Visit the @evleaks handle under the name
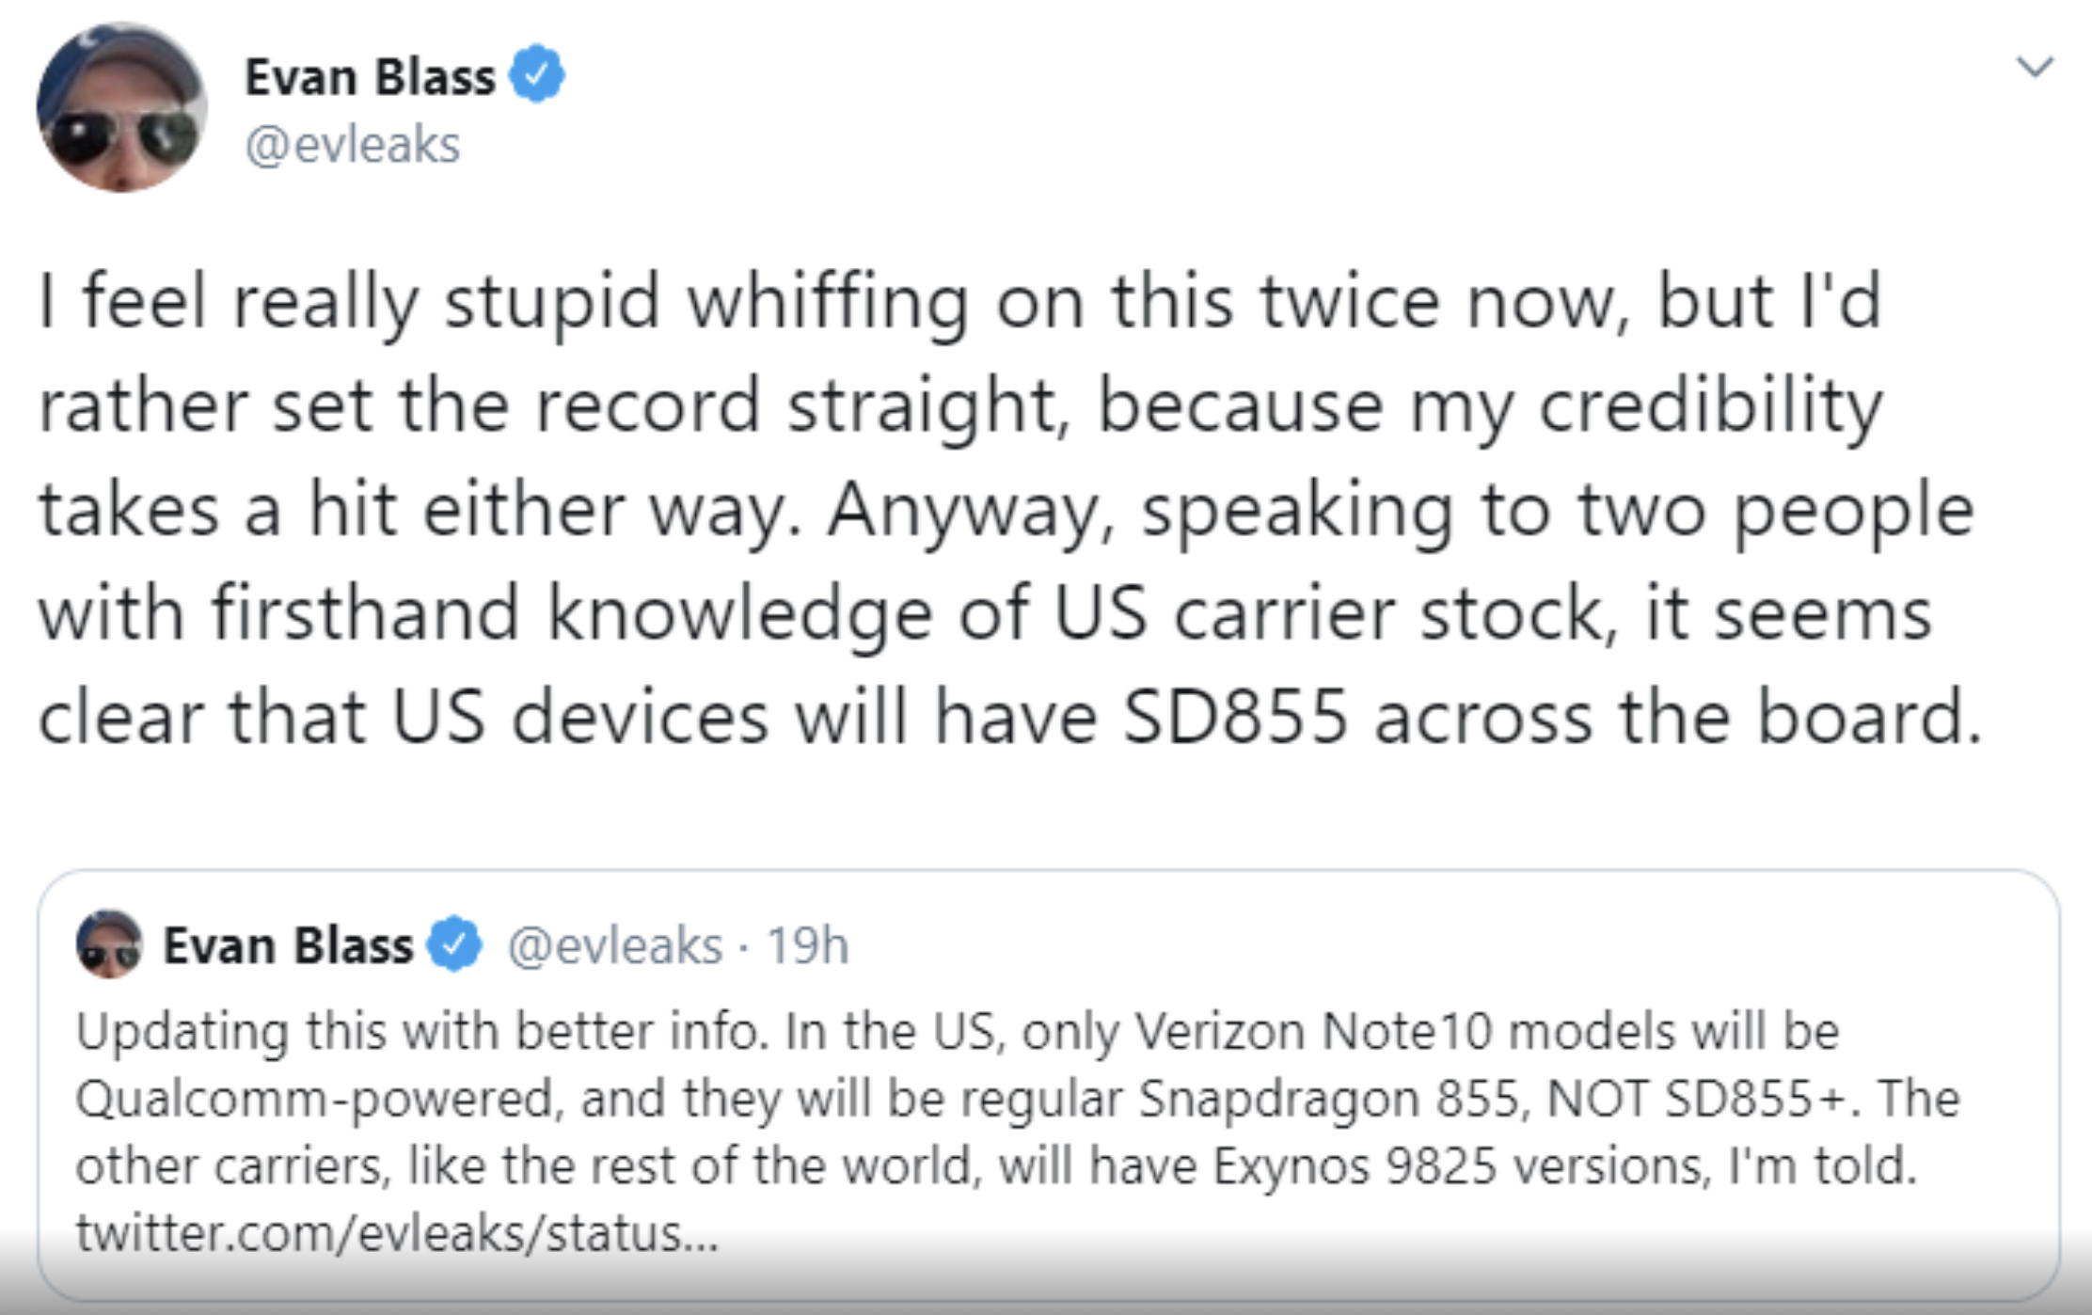 tap(353, 145)
